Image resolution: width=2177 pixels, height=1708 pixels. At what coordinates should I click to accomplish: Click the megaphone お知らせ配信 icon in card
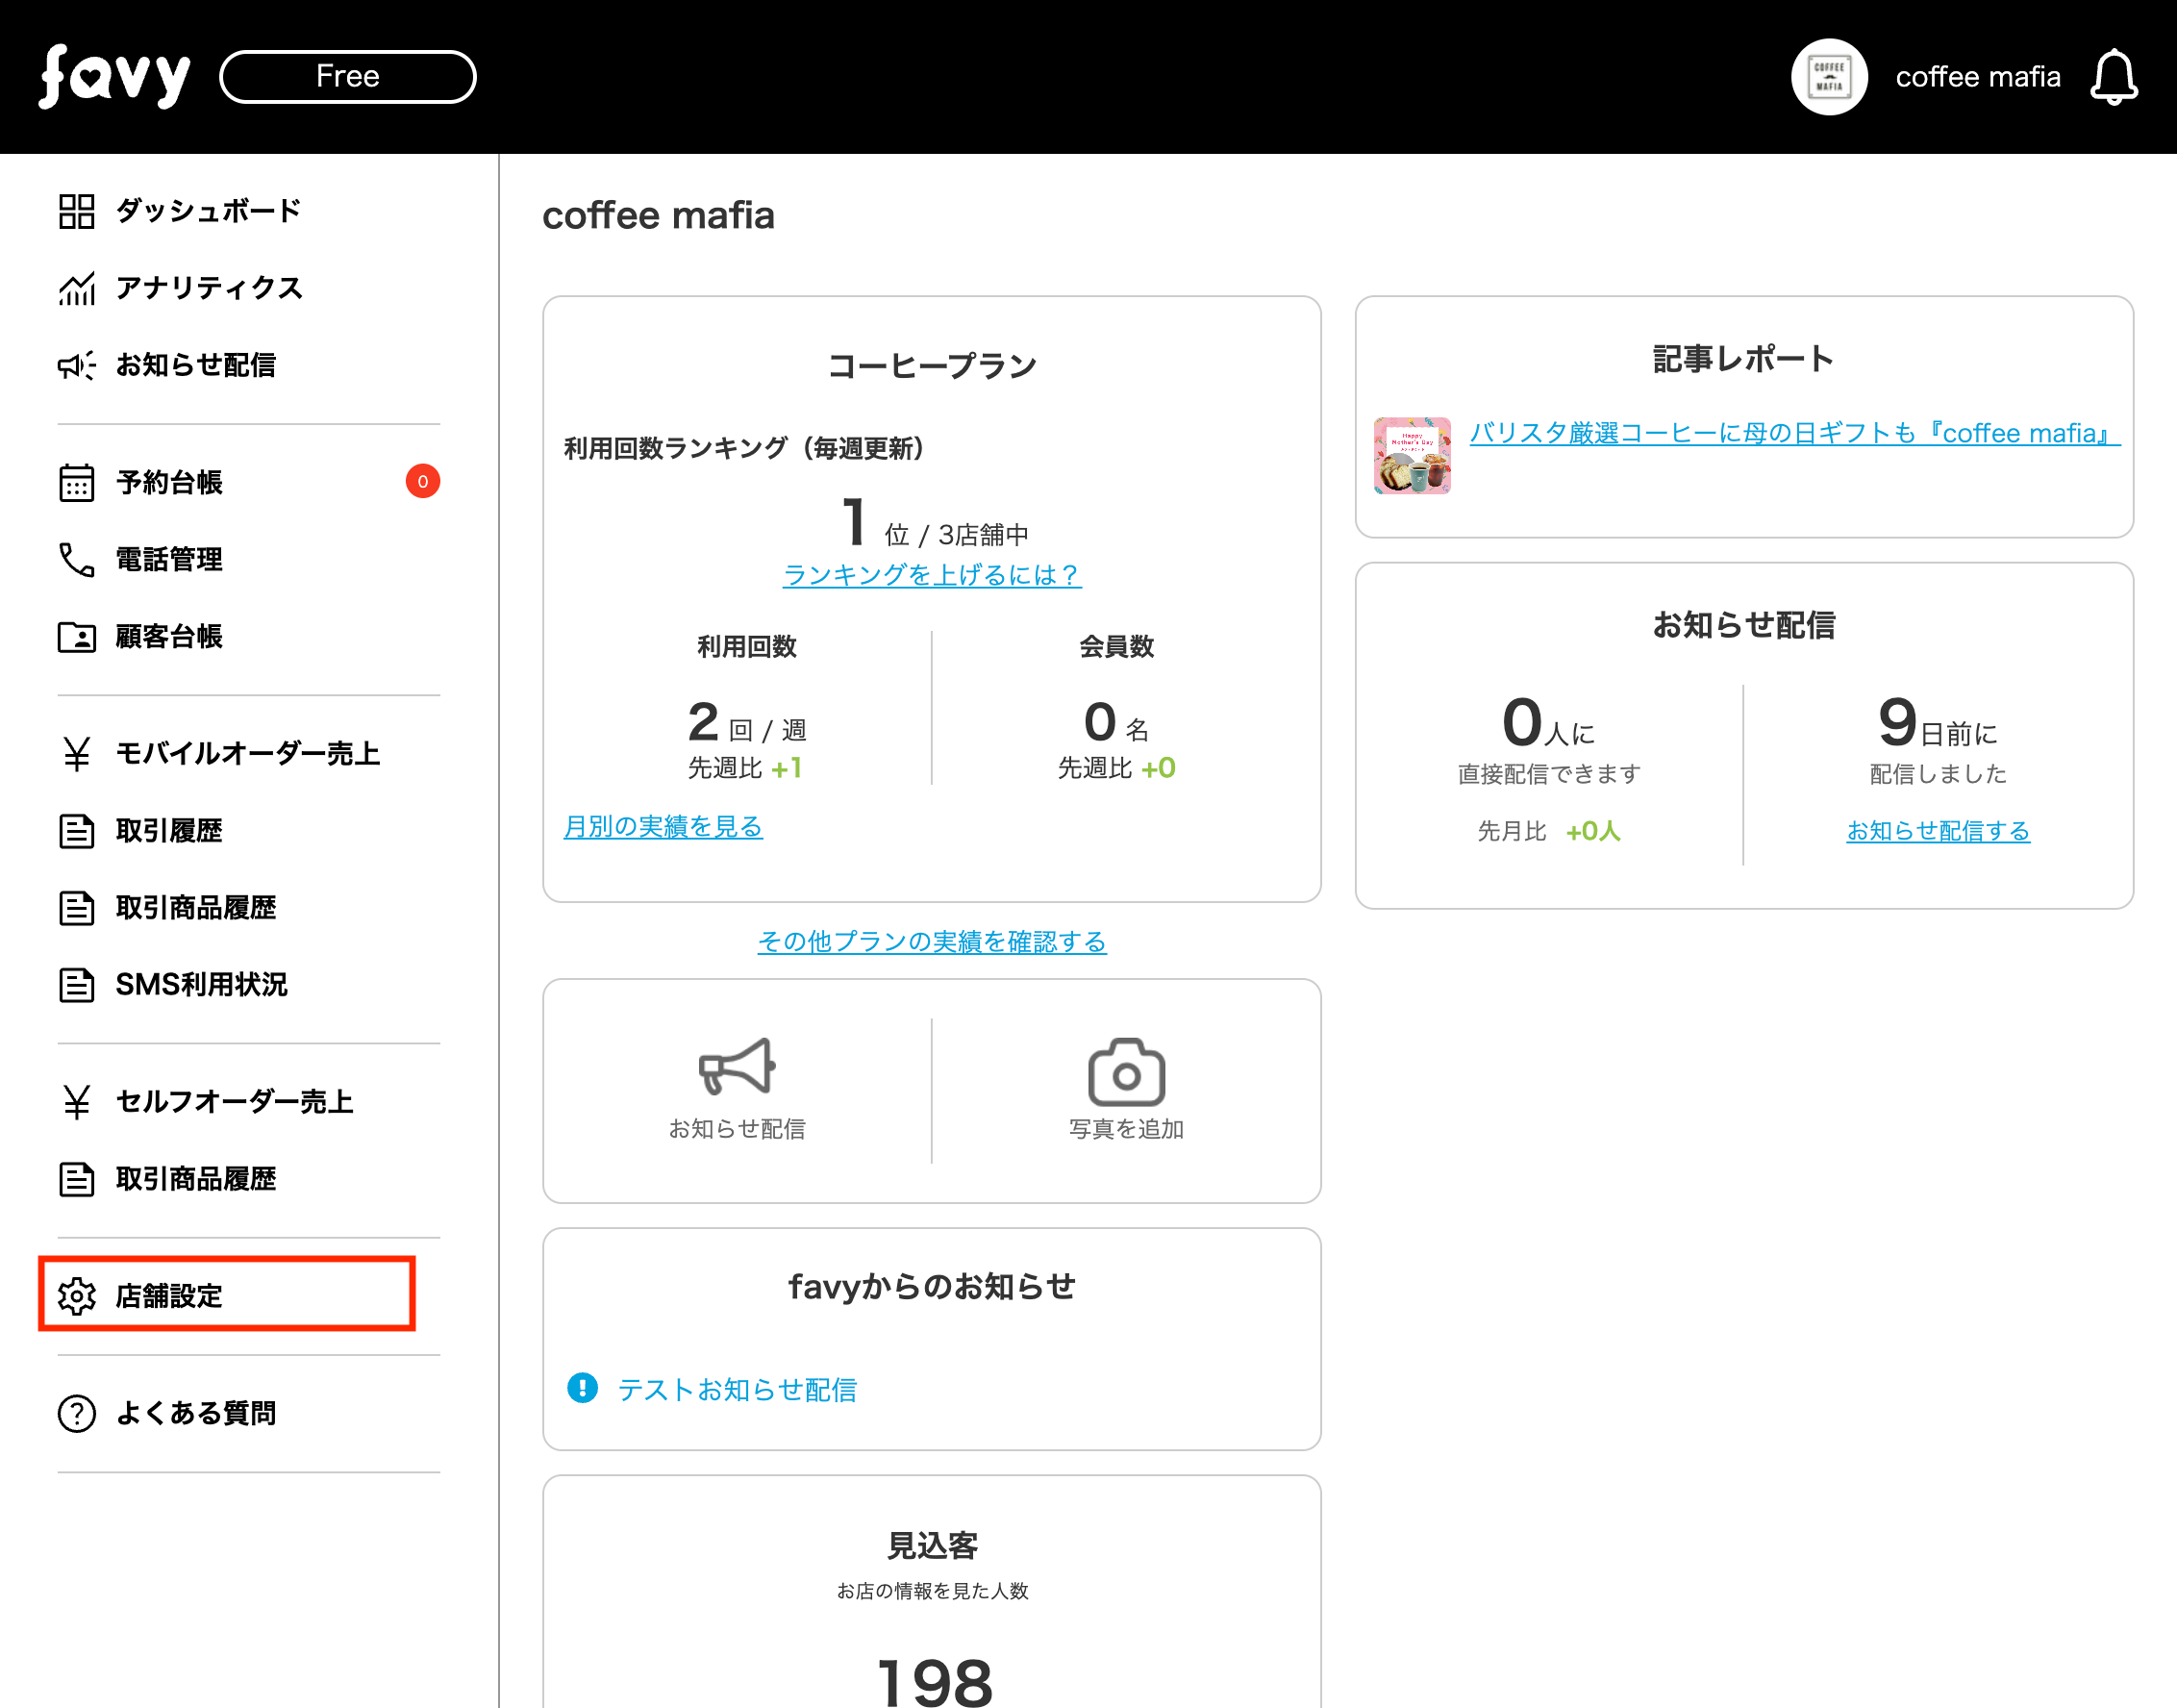coord(737,1067)
